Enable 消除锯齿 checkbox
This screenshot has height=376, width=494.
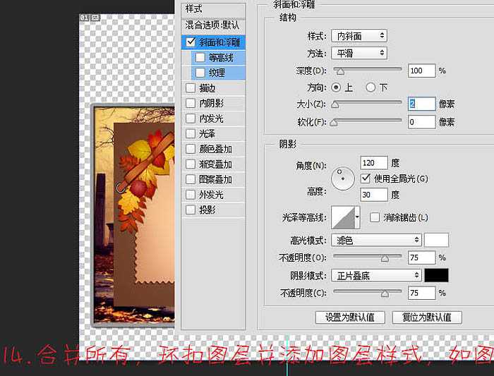pos(374,217)
